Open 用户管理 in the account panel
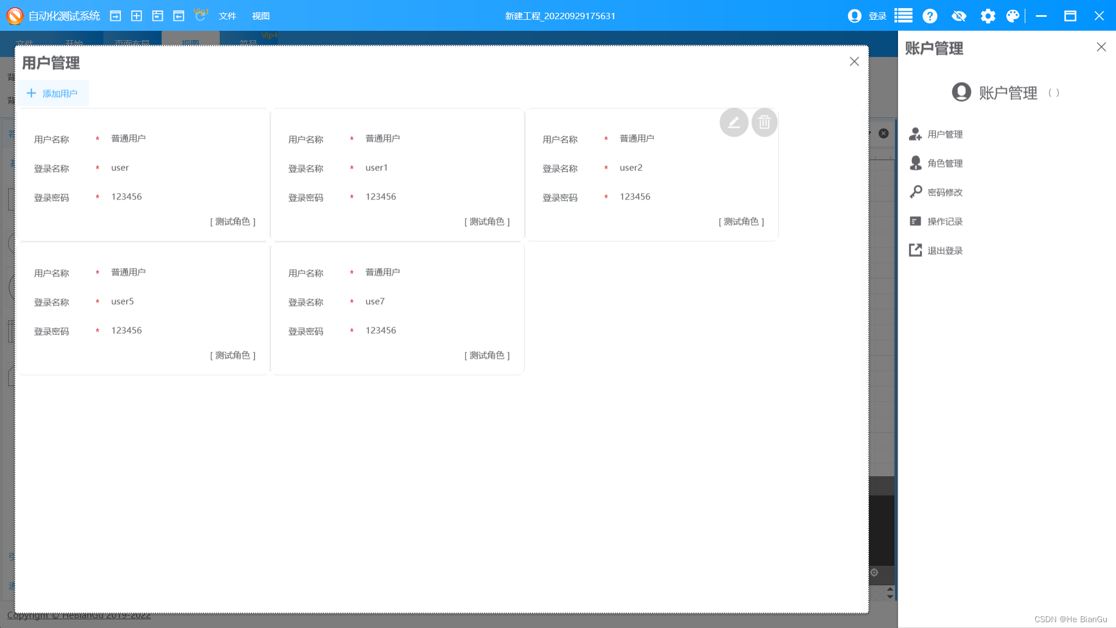Screen dimensions: 1116x628 coord(946,134)
